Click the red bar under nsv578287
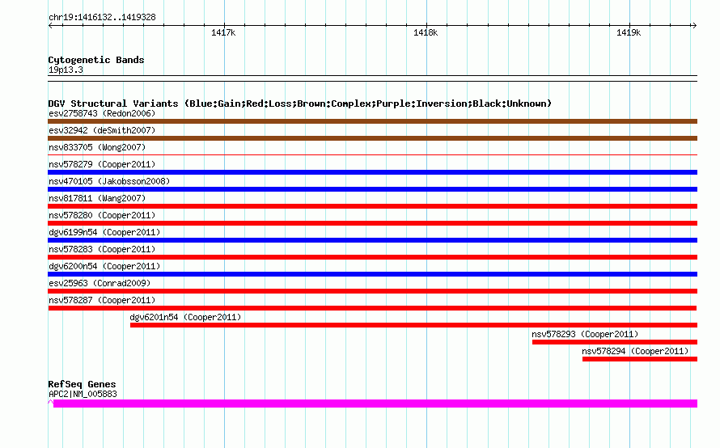Screen dimensions: 720x448 click(x=372, y=308)
